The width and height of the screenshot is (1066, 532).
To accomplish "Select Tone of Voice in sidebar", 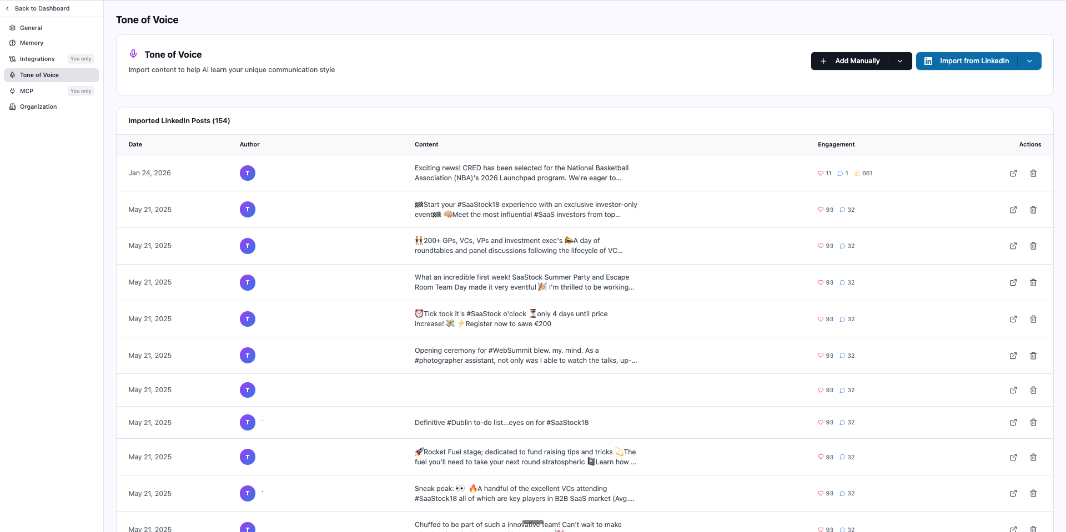I will point(51,75).
